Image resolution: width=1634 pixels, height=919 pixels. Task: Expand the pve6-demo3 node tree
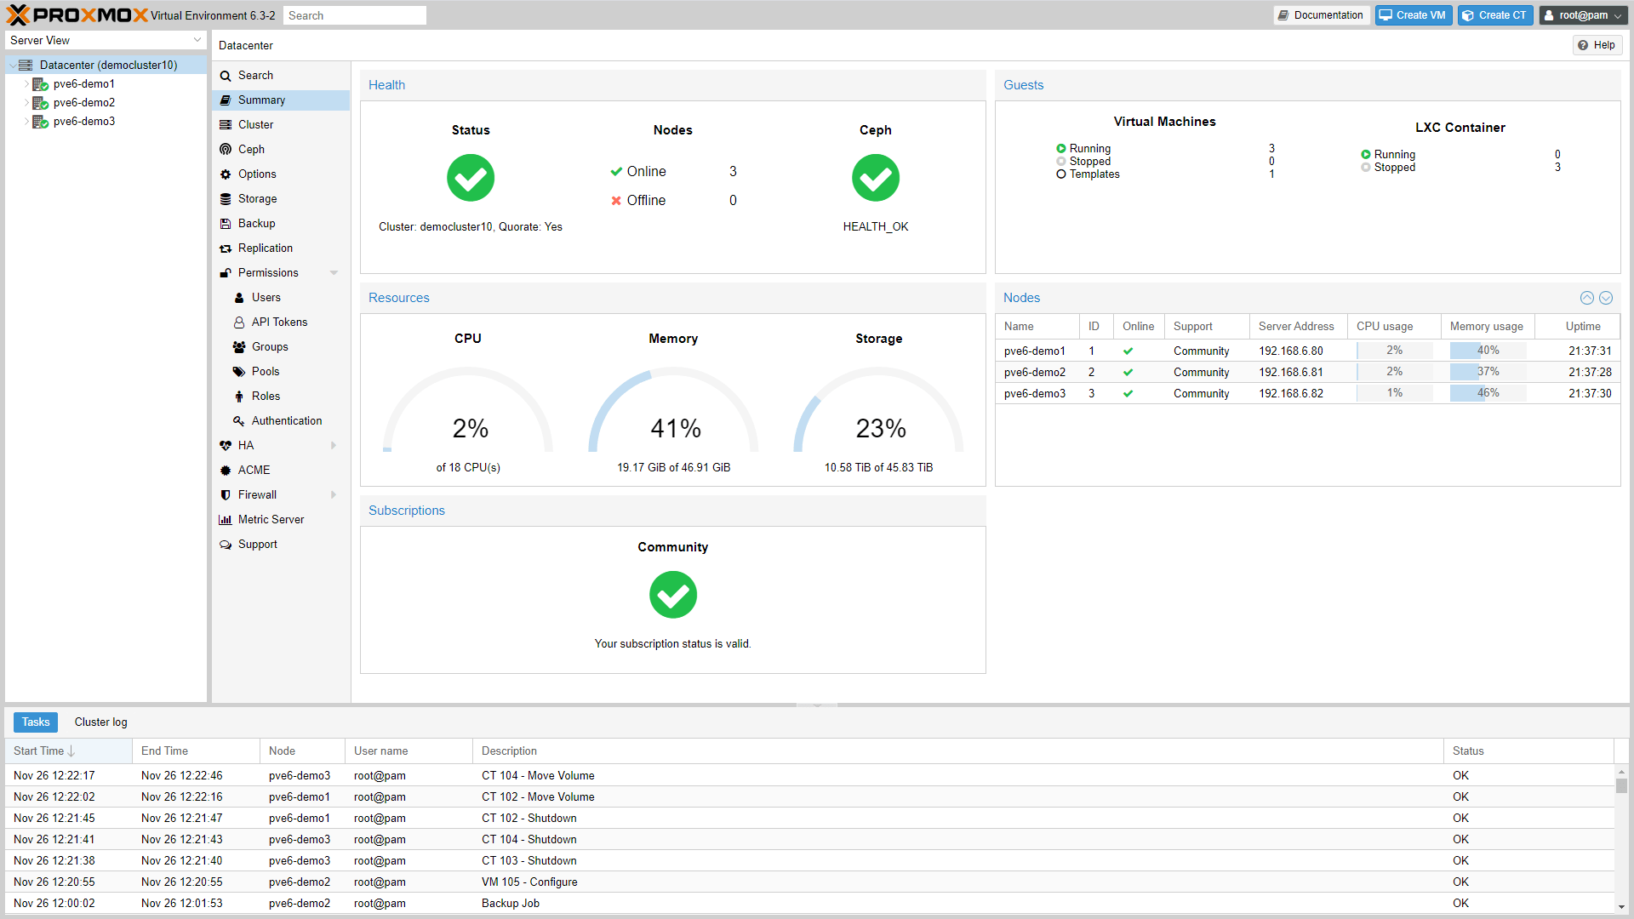[x=25, y=123]
